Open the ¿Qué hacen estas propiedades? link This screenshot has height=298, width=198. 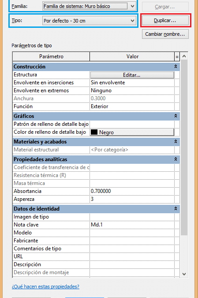click(x=45, y=287)
